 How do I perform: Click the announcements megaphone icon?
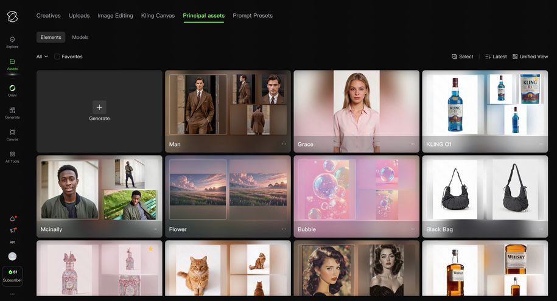12,230
